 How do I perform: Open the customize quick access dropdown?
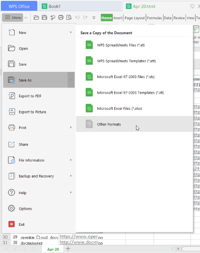[x=94, y=17]
